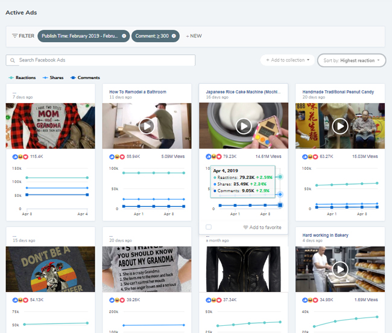Play the bathroom remodel video
392x333 pixels.
(147, 126)
